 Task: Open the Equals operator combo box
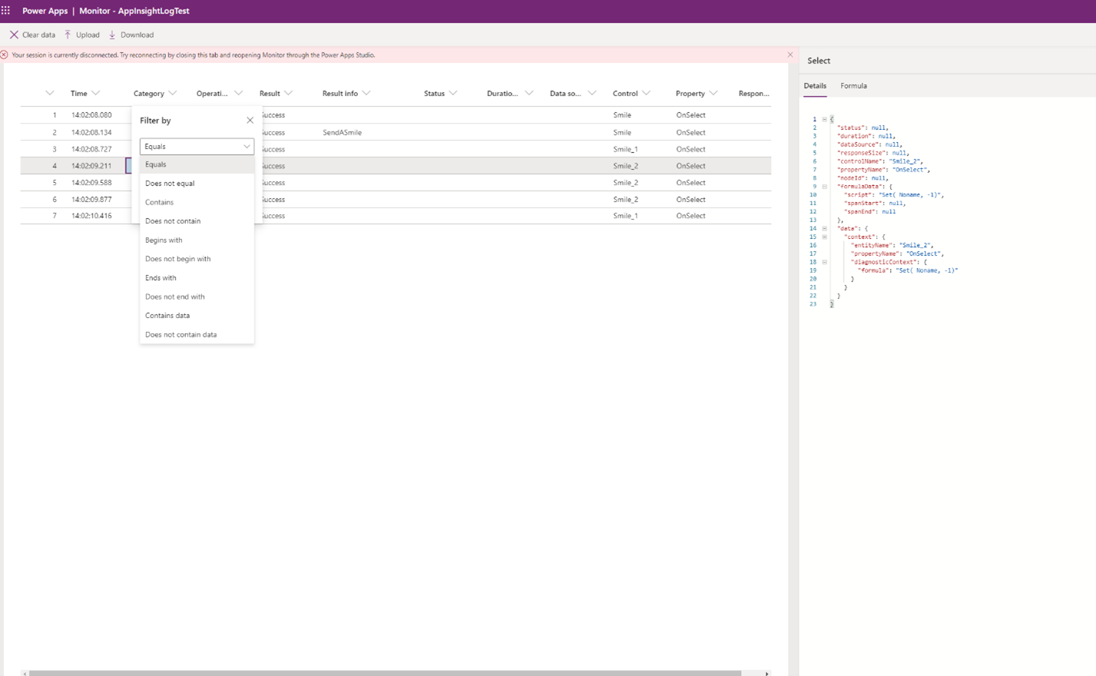tap(197, 146)
